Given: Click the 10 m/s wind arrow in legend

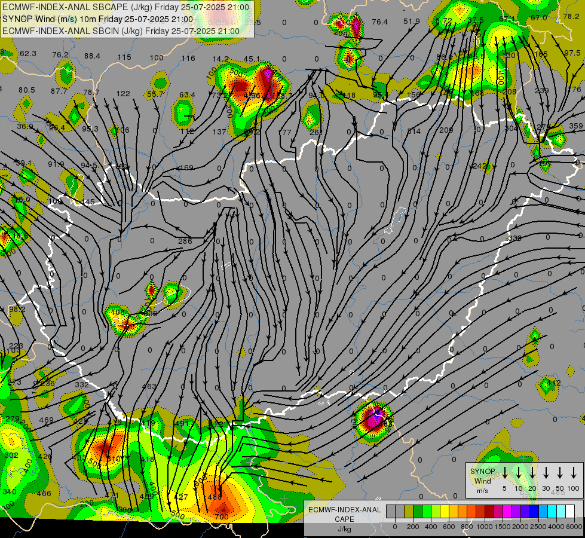Looking at the screenshot, I should point(518,473).
